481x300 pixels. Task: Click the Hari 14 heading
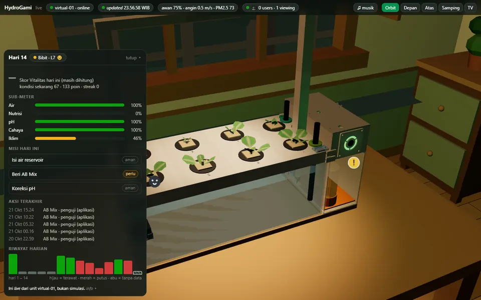coord(18,57)
